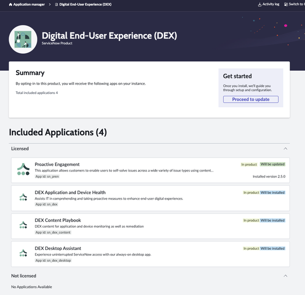Open the Activity log link
This screenshot has height=295, width=305.
click(270, 4)
